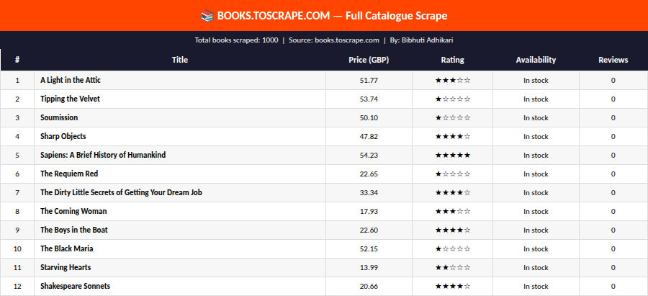Screen dimensions: 648x296
Task: Click the five-star rating for Sapiens
Action: pyautogui.click(x=453, y=155)
